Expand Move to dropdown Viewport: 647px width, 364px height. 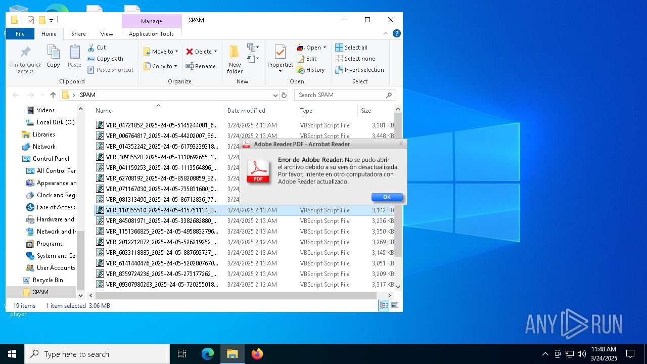click(x=176, y=52)
